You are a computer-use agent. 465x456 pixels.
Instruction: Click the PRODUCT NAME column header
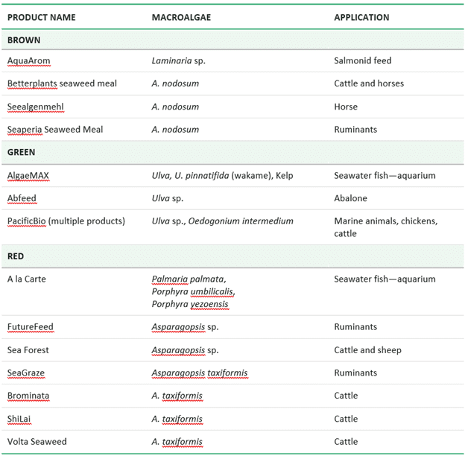(x=41, y=17)
